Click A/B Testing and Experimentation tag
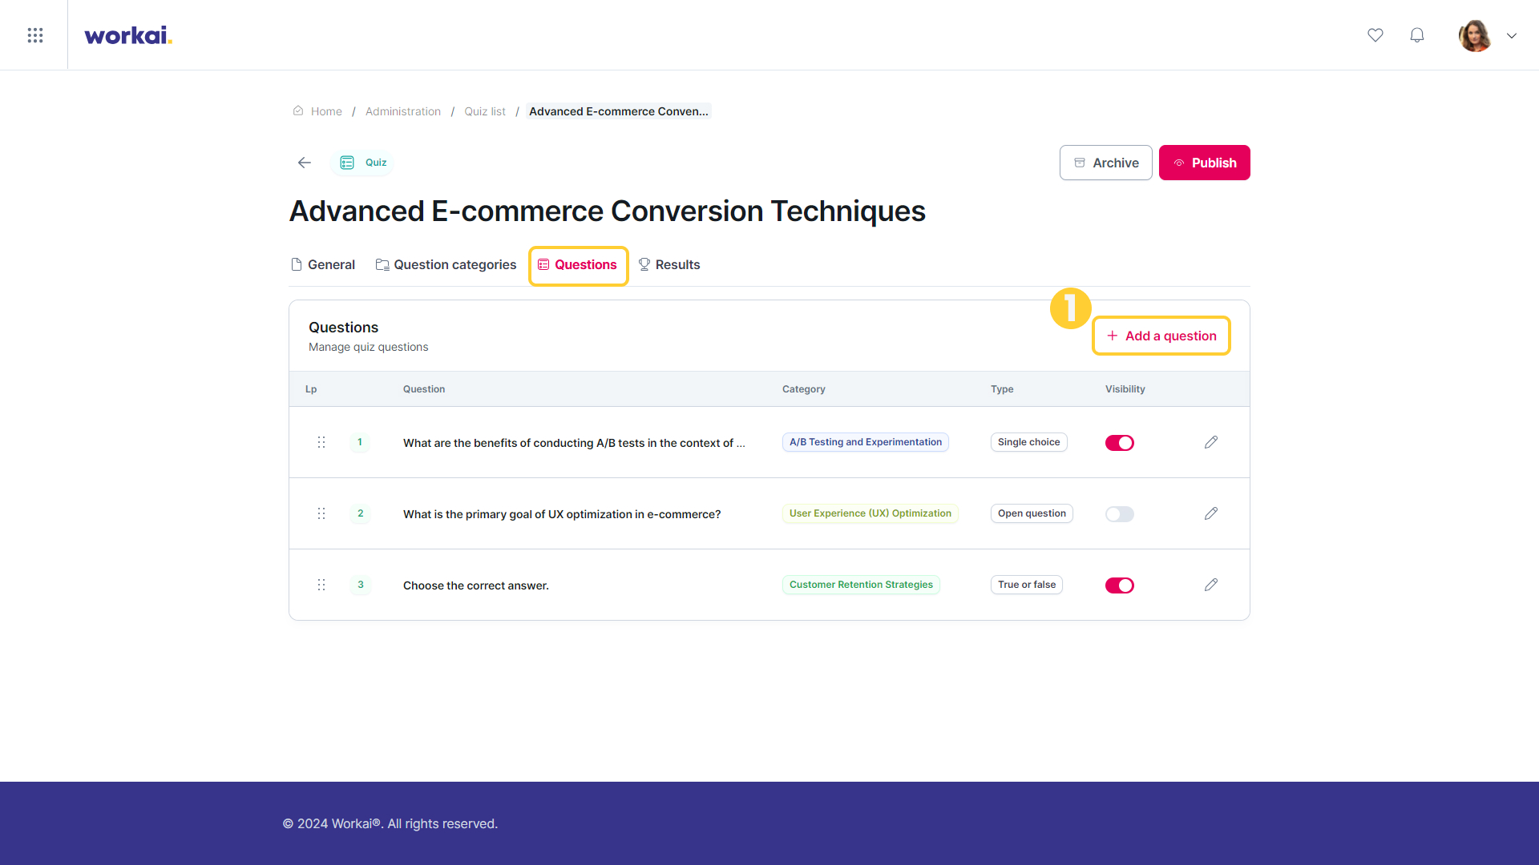This screenshot has width=1539, height=865. coord(866,442)
